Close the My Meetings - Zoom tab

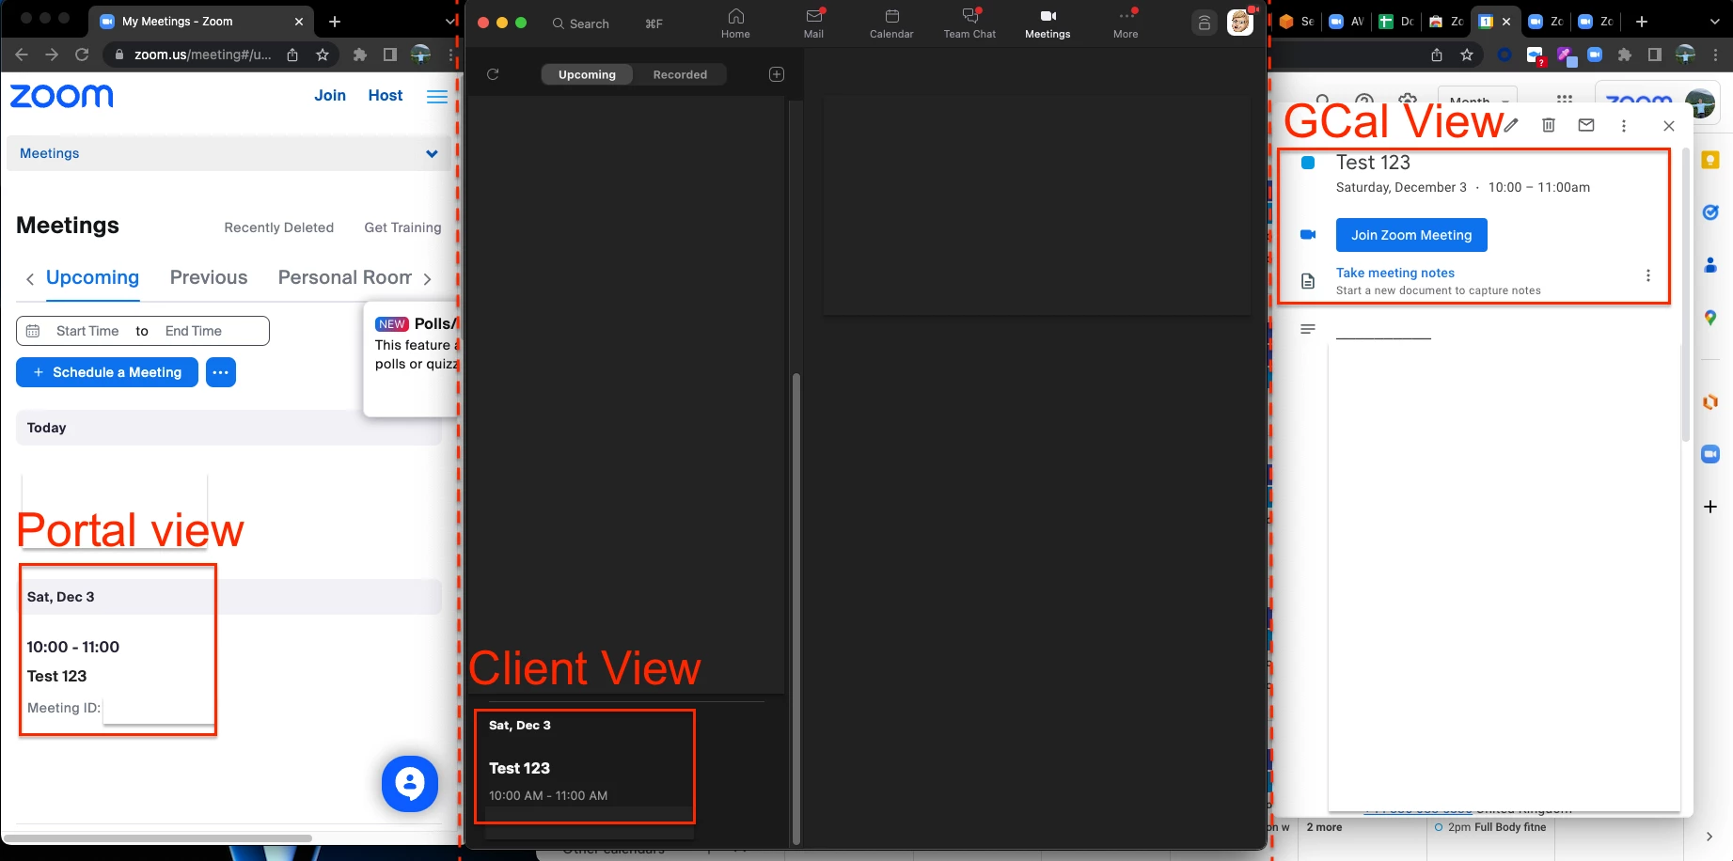[x=299, y=21]
